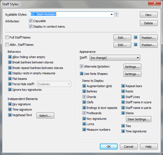This screenshot has height=155, width=163.
Task: Click the Stem Settings button
Action: pos(139,119)
